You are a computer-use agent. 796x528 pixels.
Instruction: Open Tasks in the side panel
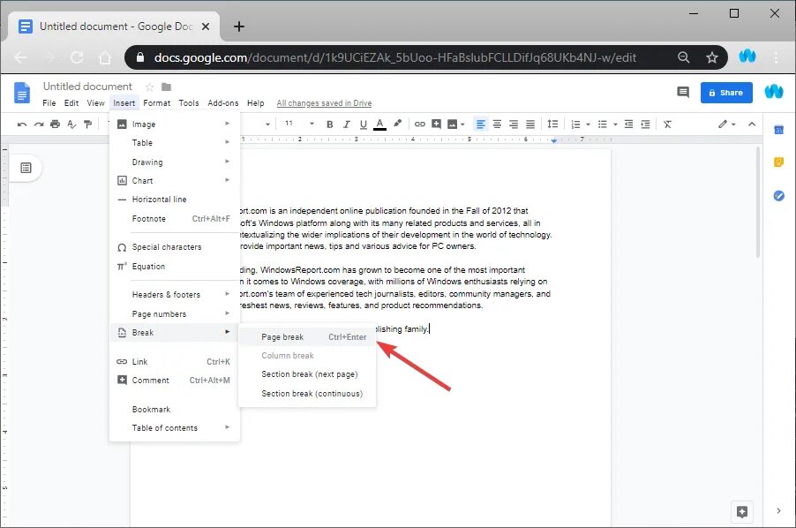(778, 195)
